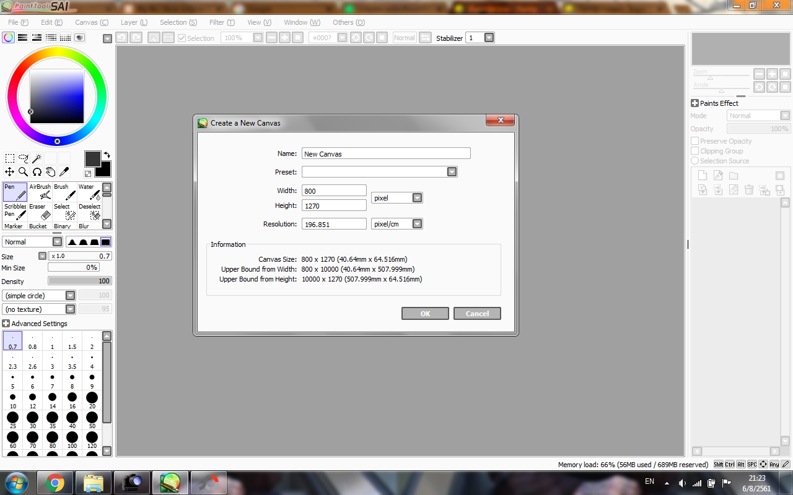Activate the rectangular selection tool
The image size is (793, 495).
[x=10, y=158]
